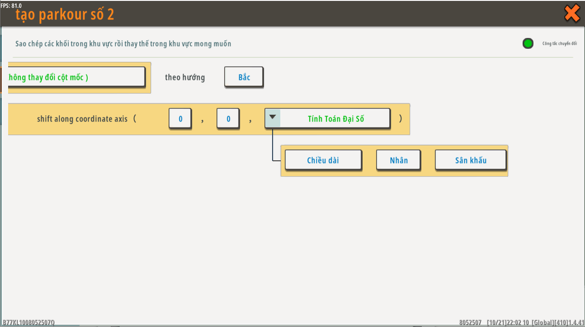Click the second coordinate field showing 0
The width and height of the screenshot is (585, 327).
click(228, 119)
